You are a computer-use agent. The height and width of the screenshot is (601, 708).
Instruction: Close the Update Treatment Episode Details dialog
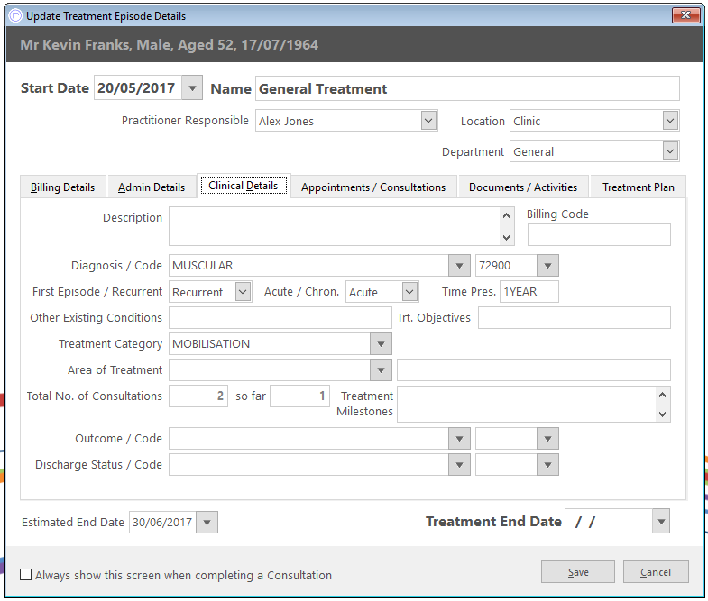(685, 15)
